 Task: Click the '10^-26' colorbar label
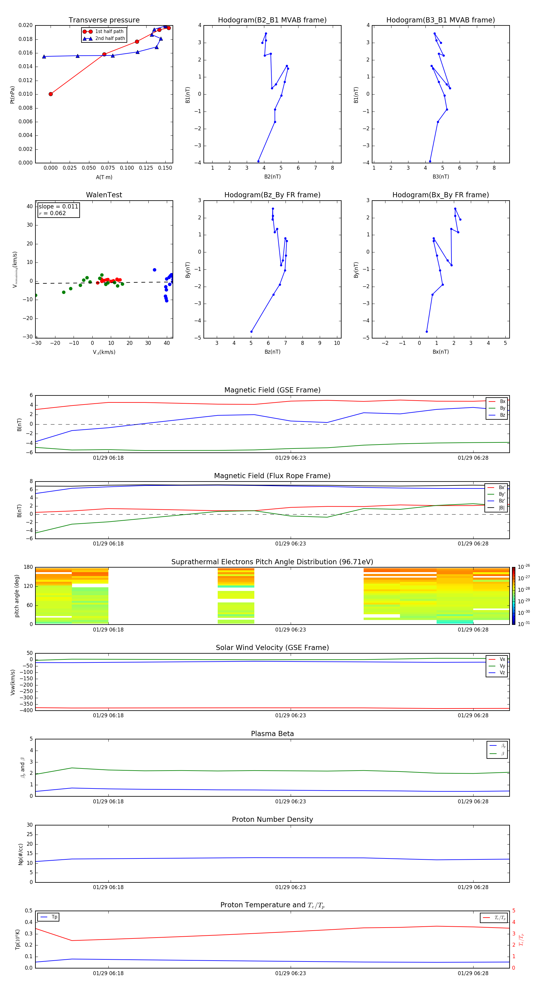[524, 567]
